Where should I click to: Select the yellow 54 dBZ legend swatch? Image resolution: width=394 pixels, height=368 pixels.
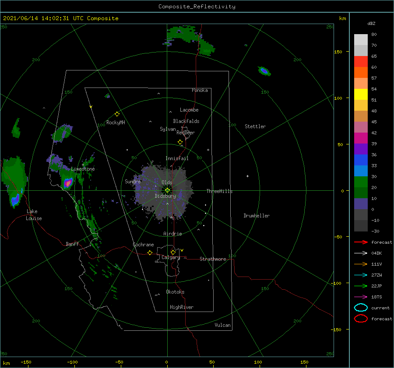tap(361, 94)
